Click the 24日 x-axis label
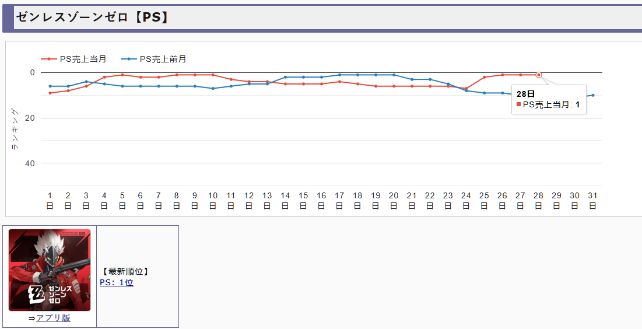This screenshot has height=329, width=642. pyautogui.click(x=466, y=201)
